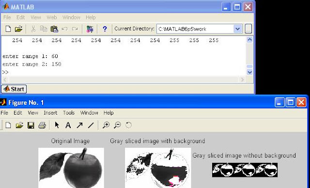Click the command prompt >> line

(x=5, y=72)
